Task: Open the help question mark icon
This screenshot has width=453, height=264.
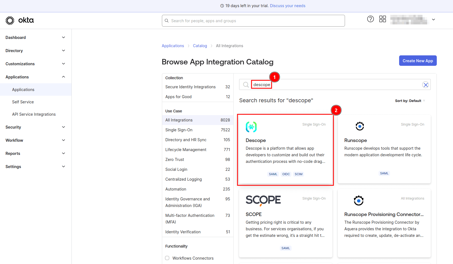Action: pos(370,19)
